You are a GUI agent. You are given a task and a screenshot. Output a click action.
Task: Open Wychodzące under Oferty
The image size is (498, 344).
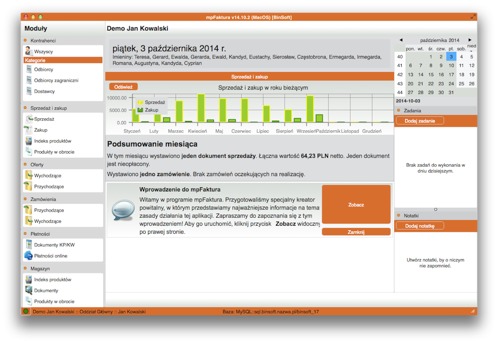coord(29,175)
